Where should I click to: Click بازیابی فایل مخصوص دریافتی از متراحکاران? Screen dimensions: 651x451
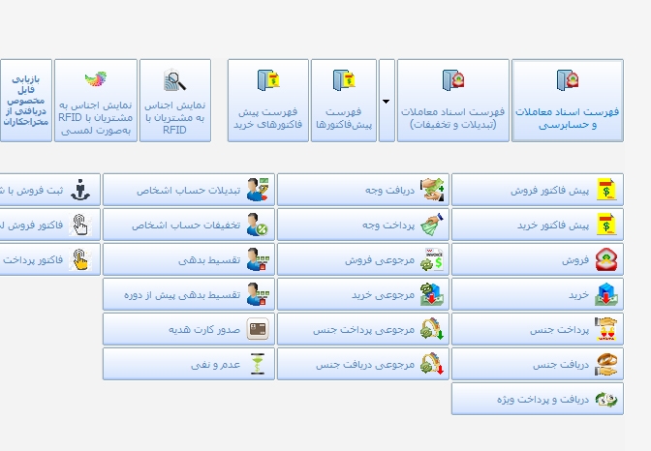(25, 101)
